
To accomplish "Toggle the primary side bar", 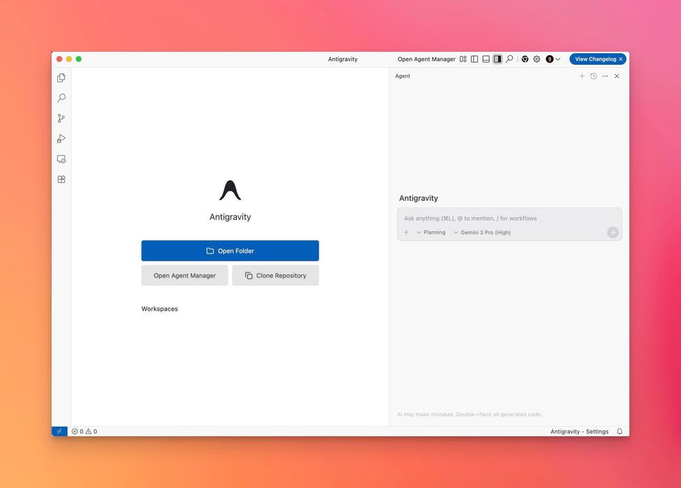I will pyautogui.click(x=474, y=59).
